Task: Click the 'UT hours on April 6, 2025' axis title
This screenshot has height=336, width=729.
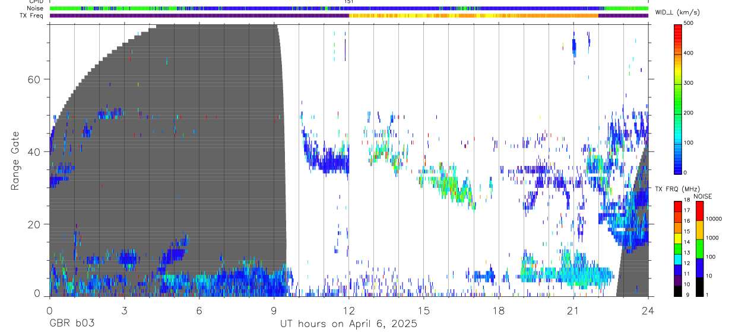Action: (x=348, y=324)
